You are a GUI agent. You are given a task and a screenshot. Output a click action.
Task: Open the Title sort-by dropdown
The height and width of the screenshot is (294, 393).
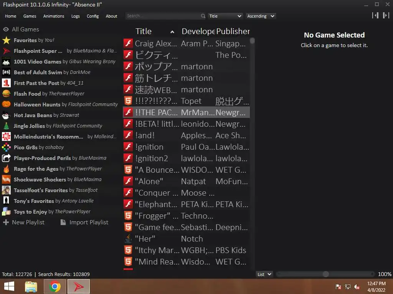point(225,16)
